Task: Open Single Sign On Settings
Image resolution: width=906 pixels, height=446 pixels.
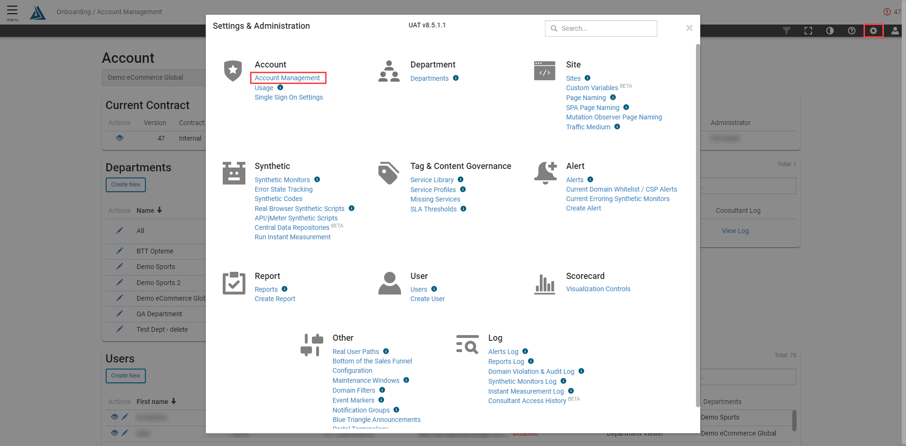Action: pyautogui.click(x=289, y=97)
